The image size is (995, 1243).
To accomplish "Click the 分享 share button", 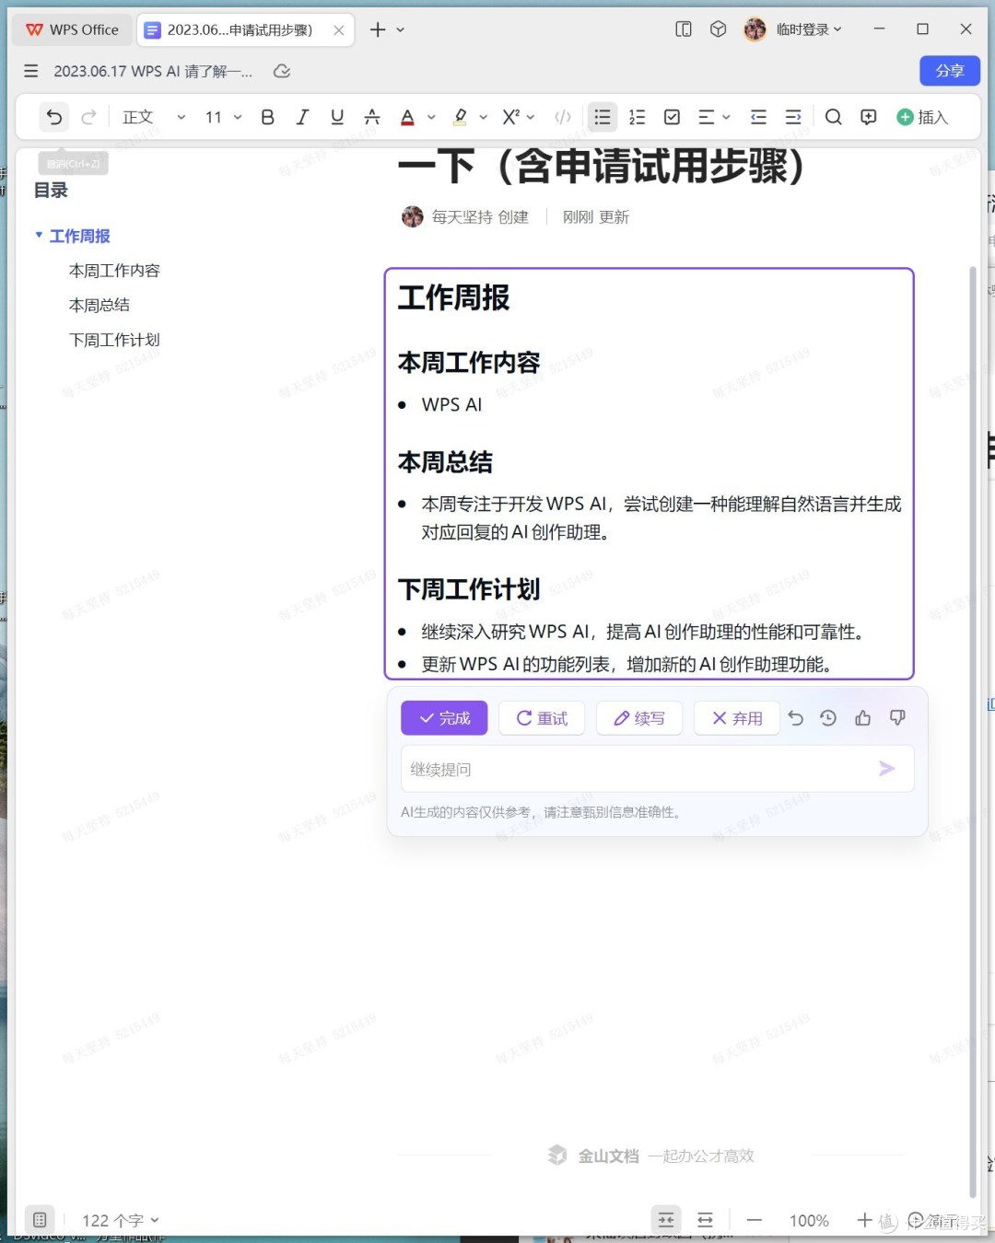I will point(950,71).
